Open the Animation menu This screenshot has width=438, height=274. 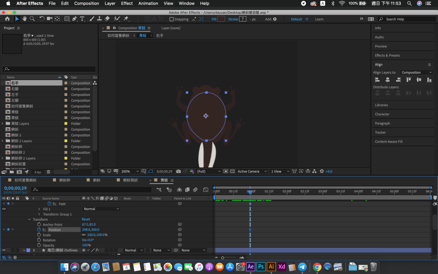pos(148,3)
